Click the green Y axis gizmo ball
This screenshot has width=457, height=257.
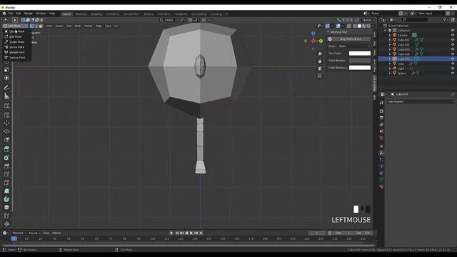coord(321,41)
